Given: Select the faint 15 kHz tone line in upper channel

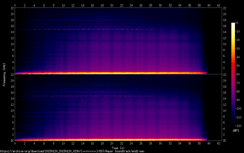Looking at the screenshot, I should [78, 30].
